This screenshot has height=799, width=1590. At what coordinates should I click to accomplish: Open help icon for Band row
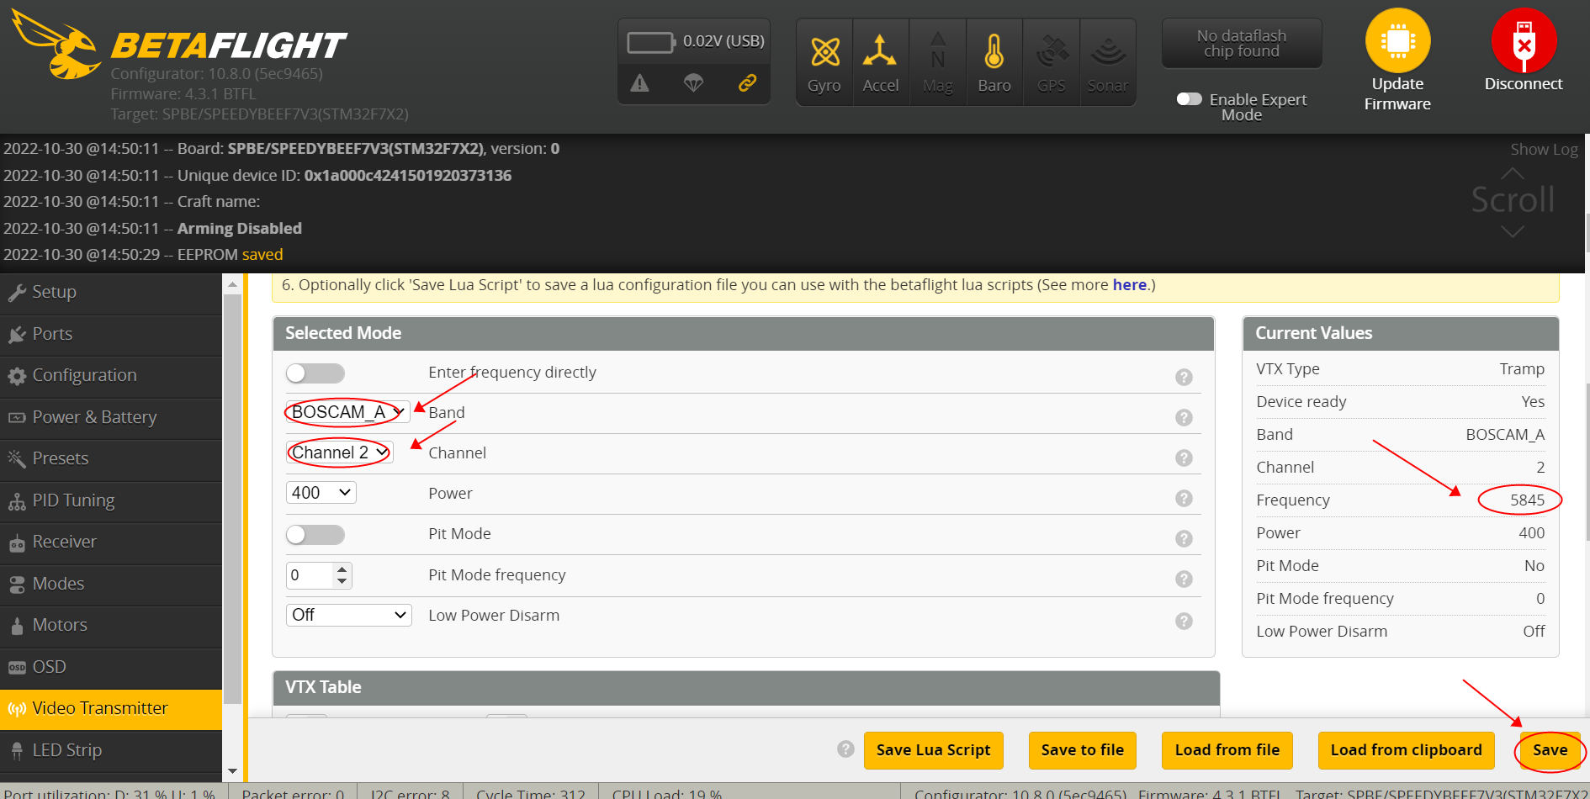(1184, 417)
